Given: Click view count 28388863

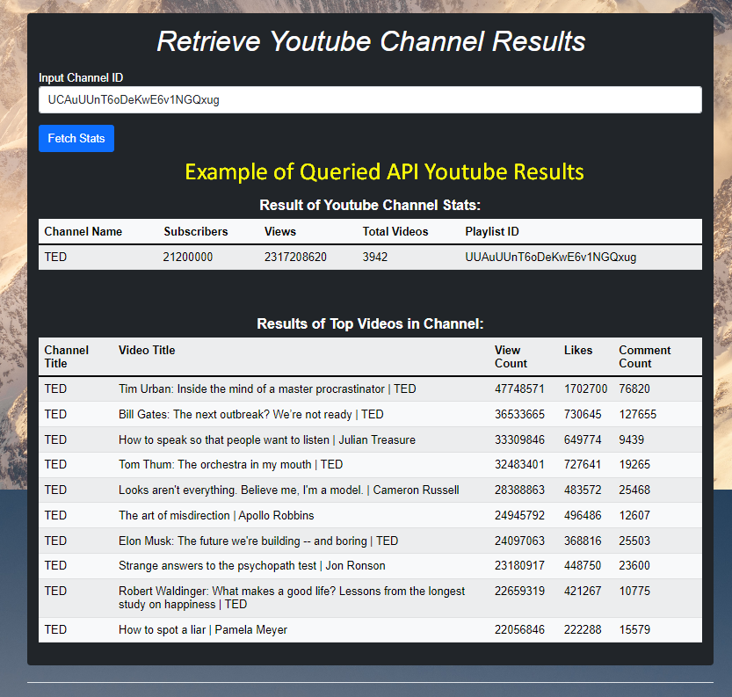Looking at the screenshot, I should (x=519, y=490).
